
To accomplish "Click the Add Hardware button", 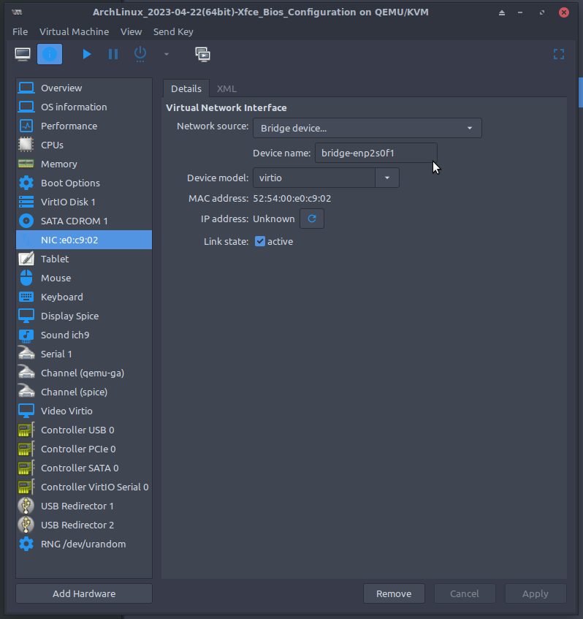I will tap(84, 593).
